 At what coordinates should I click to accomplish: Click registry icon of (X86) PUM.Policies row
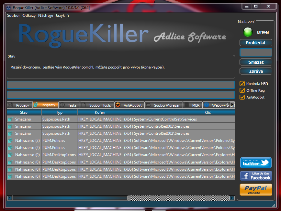[x=10, y=148]
